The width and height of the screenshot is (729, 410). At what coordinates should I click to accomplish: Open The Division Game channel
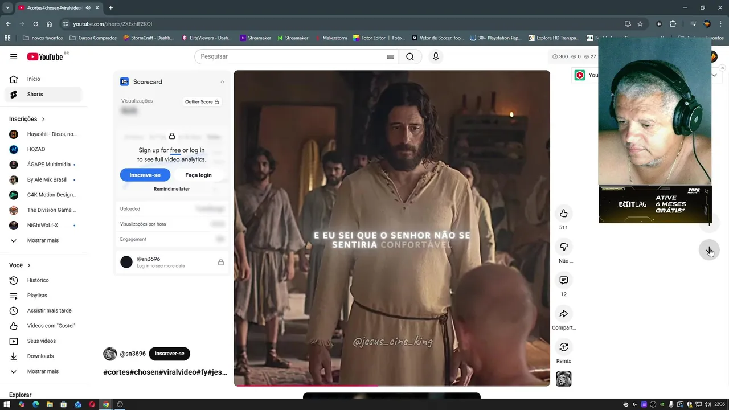[43, 210]
